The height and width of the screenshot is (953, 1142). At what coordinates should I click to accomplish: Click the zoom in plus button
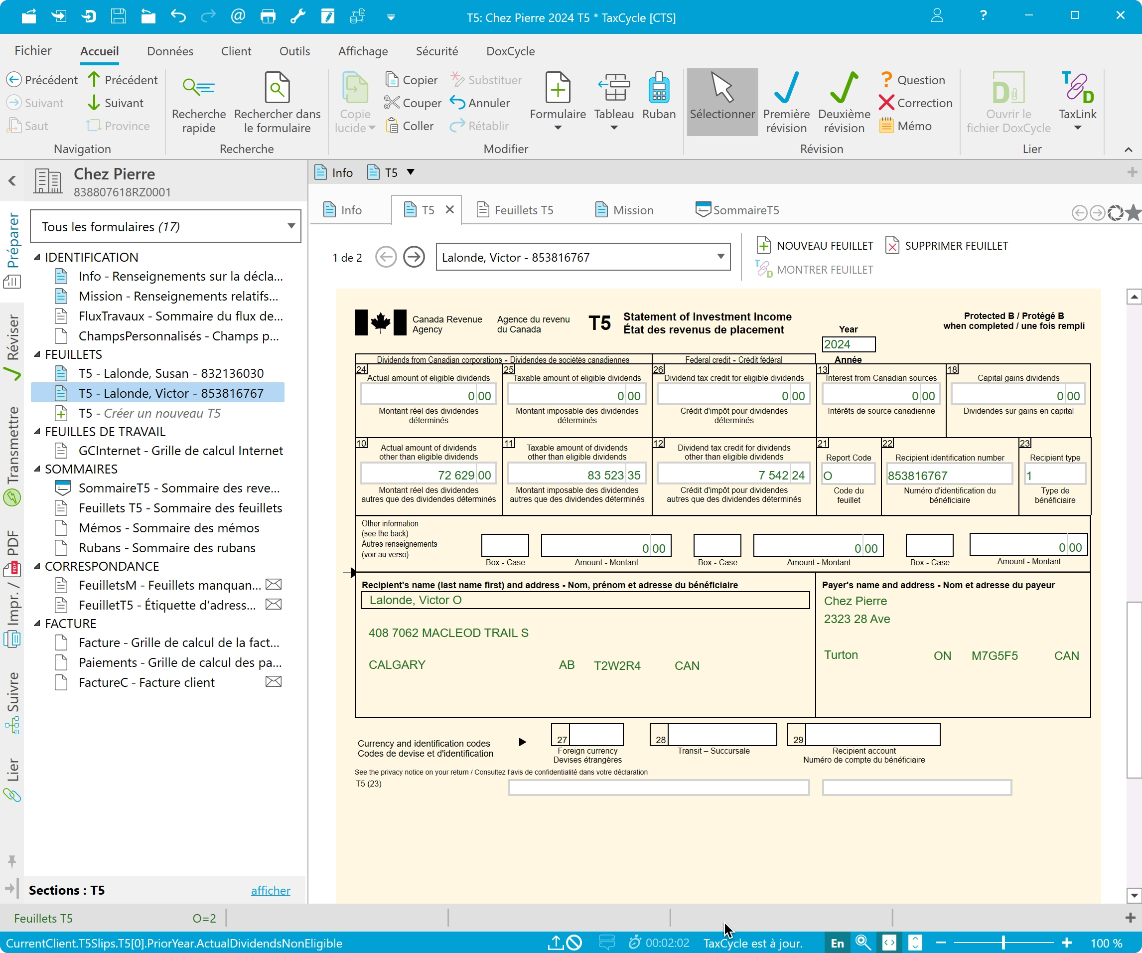[x=1067, y=943]
